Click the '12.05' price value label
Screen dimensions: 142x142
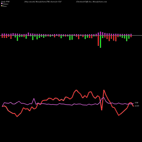pos(137,106)
